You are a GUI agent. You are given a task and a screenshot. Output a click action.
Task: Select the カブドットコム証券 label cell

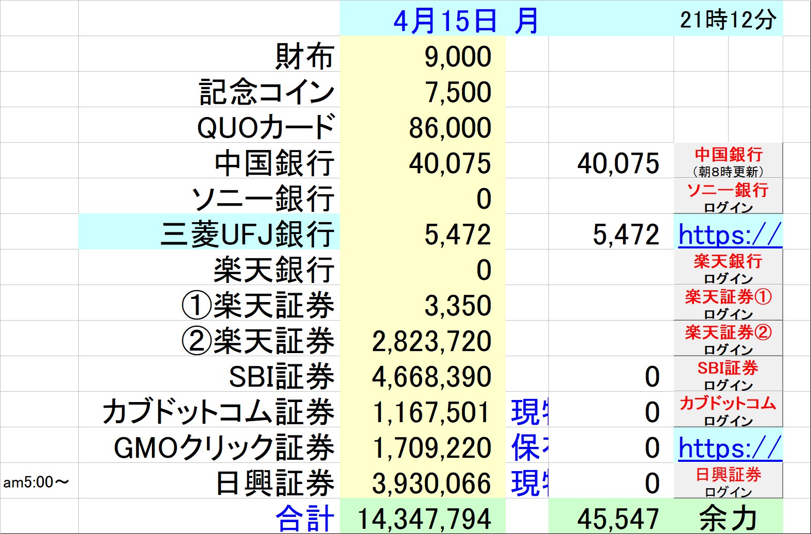pos(209,410)
